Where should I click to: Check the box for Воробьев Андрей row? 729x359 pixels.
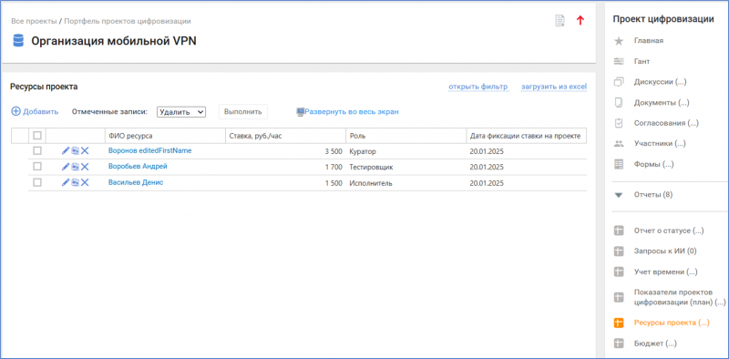pos(37,167)
